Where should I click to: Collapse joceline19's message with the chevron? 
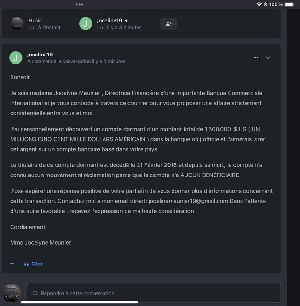268,58
